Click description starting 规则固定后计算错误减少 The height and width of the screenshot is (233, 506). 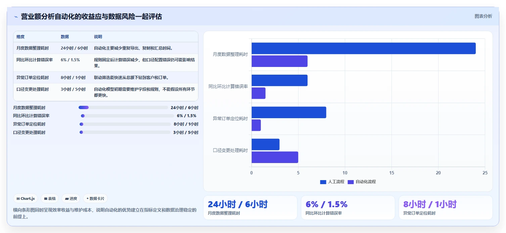[144, 63]
